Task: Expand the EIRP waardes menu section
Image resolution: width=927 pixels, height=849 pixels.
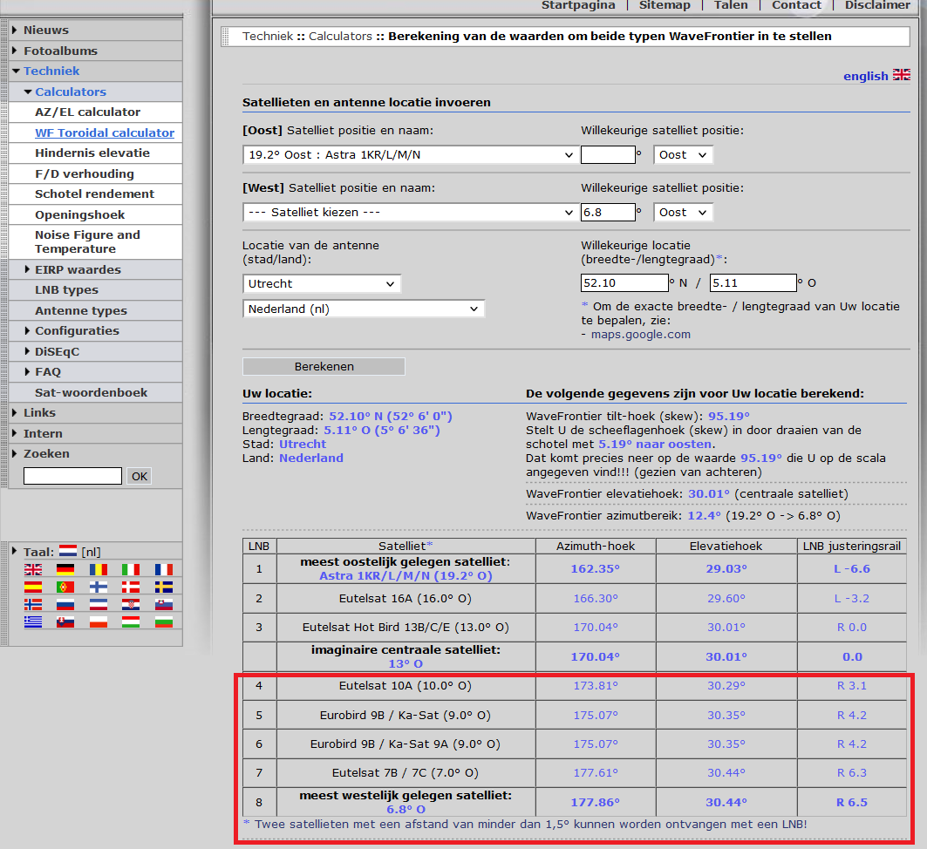Action: pos(77,270)
